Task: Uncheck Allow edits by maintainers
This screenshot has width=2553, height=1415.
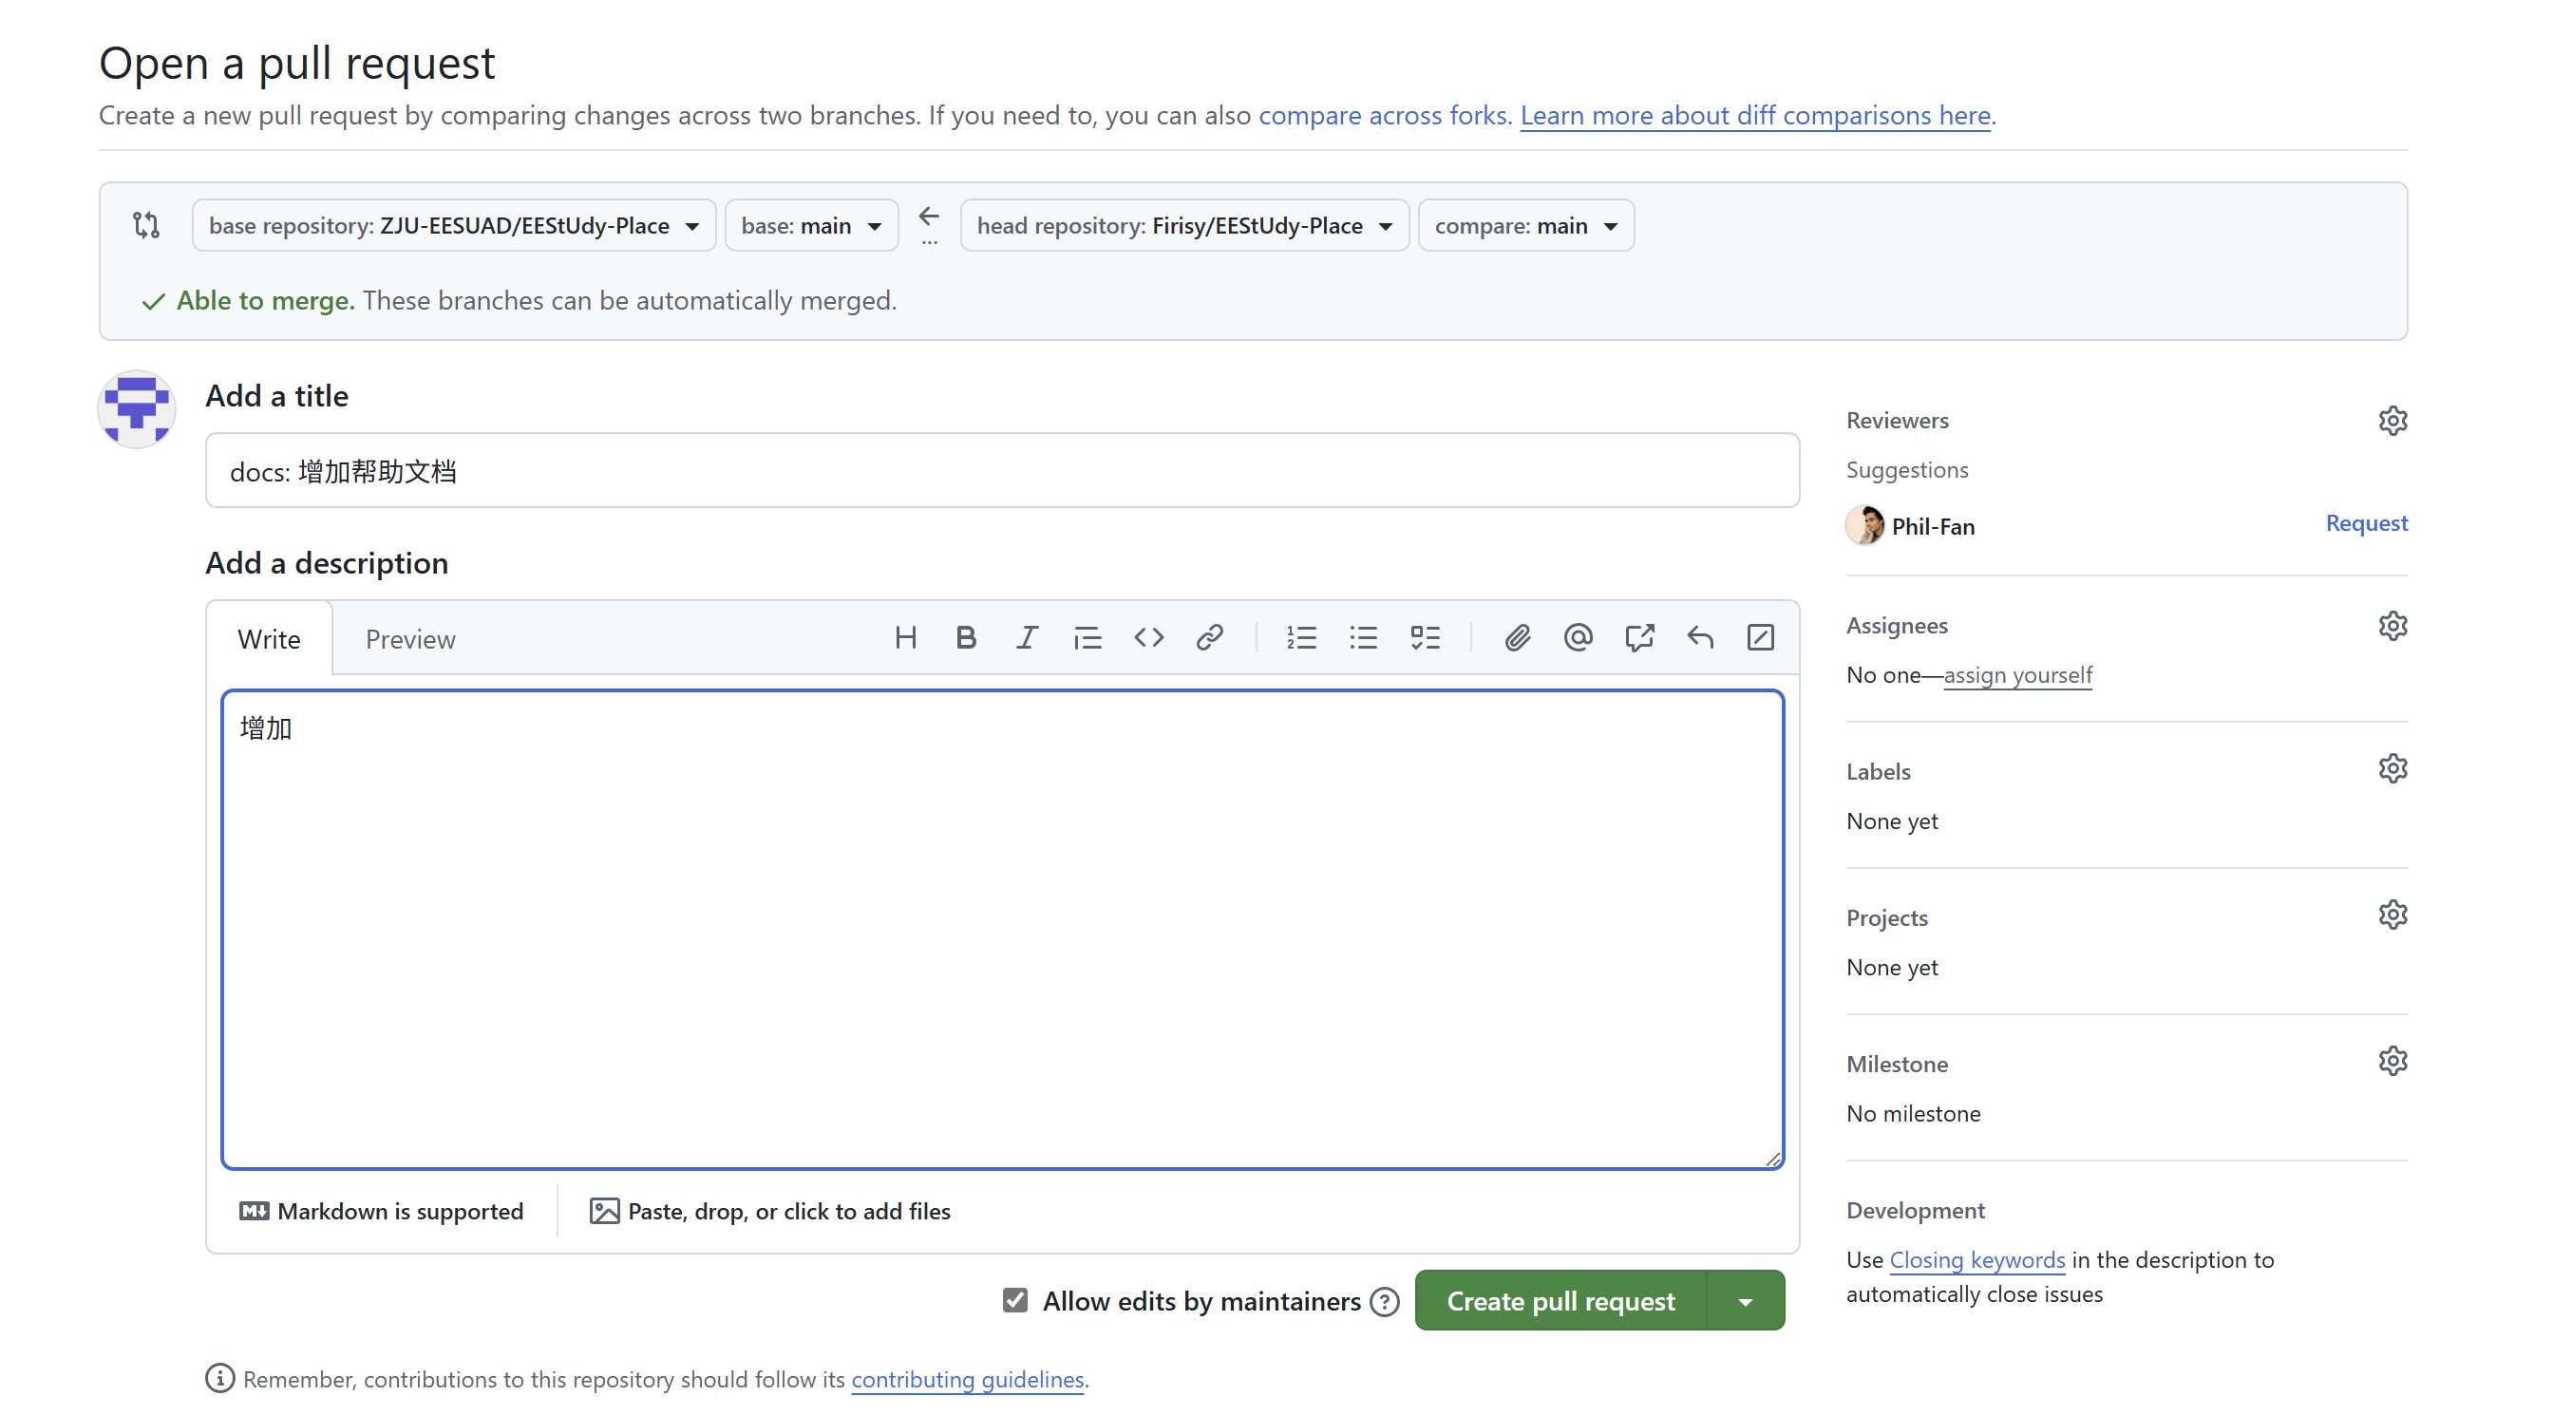Action: [1015, 1300]
